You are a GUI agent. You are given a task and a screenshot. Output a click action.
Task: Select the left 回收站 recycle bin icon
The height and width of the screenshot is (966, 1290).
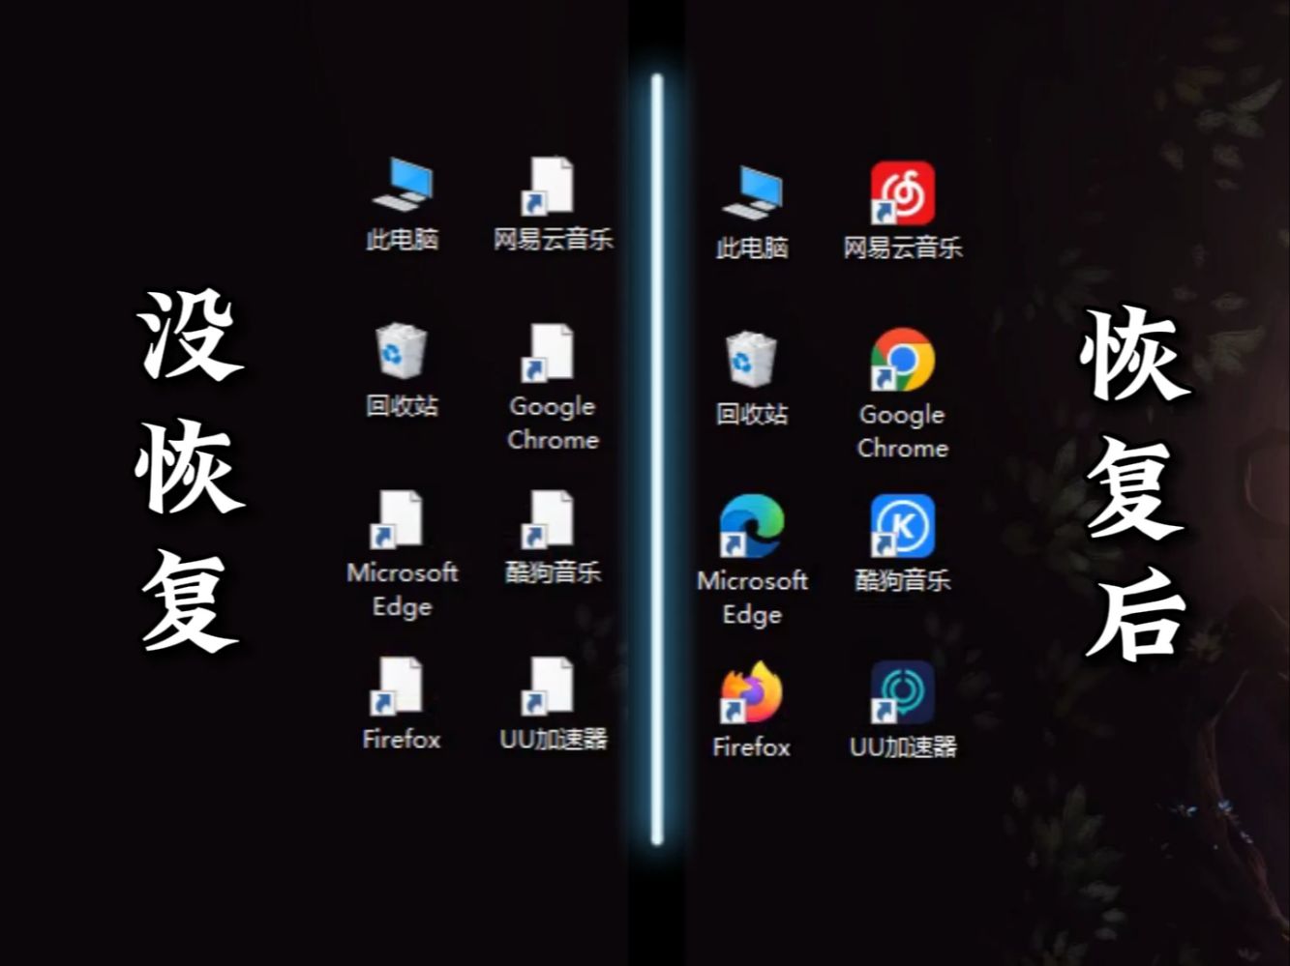(x=402, y=351)
